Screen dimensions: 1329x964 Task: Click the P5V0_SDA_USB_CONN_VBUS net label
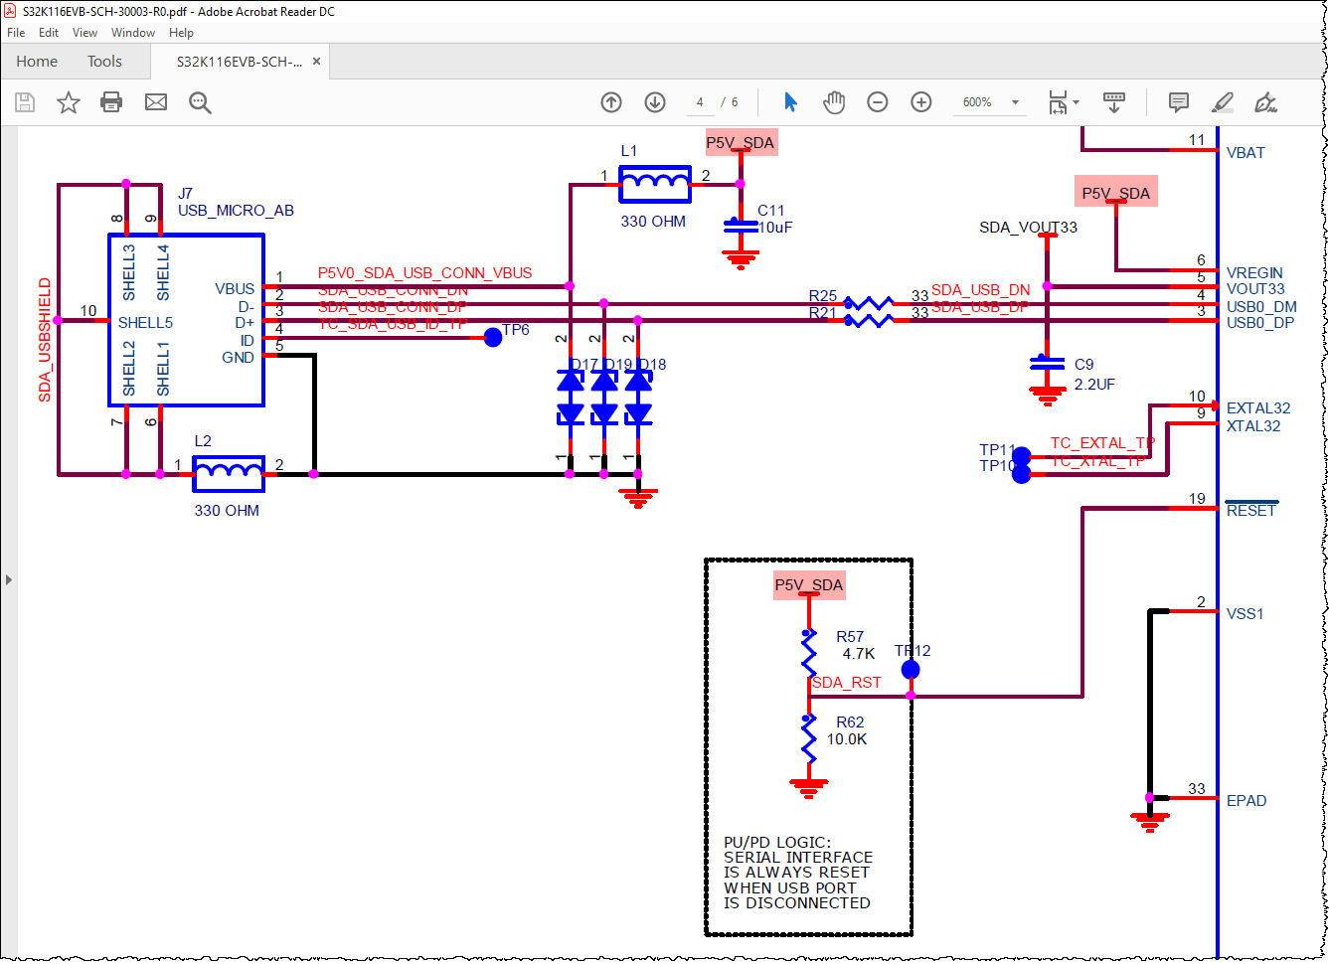[x=424, y=273]
